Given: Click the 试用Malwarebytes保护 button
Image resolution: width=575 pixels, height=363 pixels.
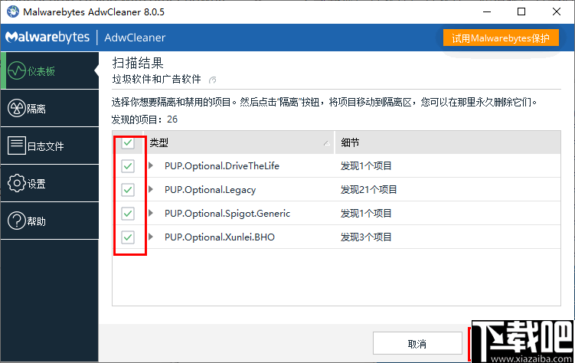Looking at the screenshot, I should (501, 38).
